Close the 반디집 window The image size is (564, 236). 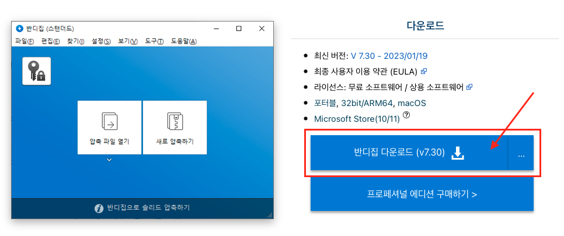pos(262,29)
